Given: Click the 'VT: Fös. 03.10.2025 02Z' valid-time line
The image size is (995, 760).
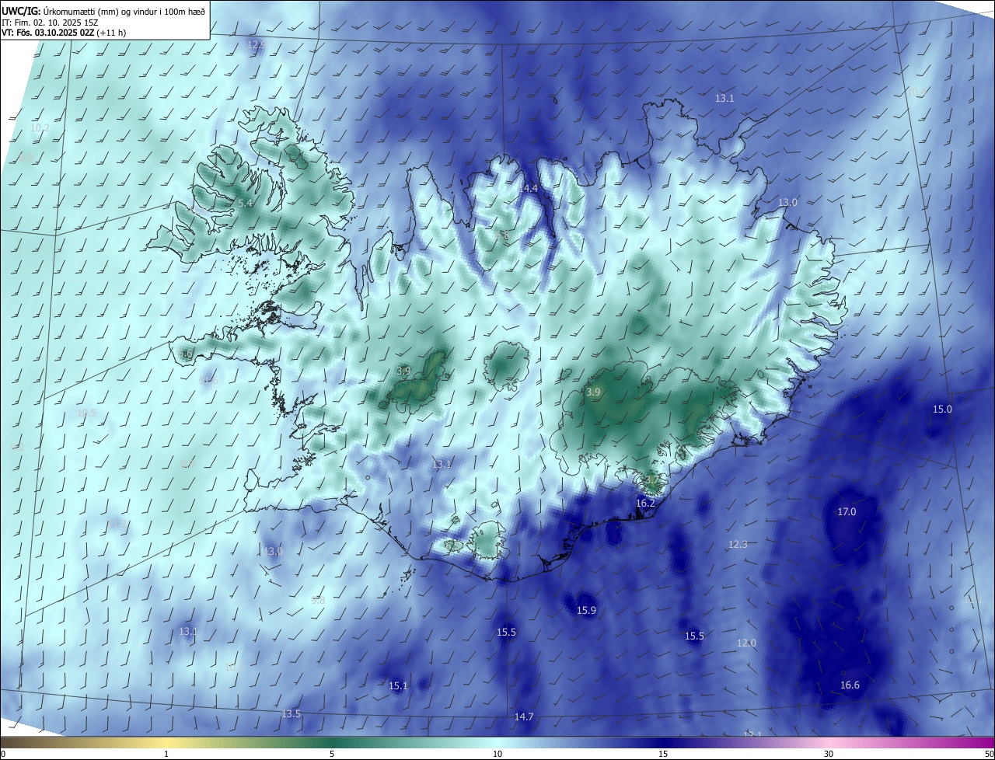Looking at the screenshot, I should tap(64, 33).
